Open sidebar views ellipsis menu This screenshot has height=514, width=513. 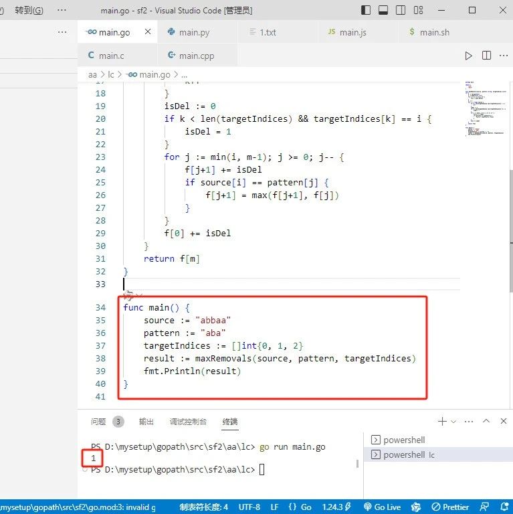[x=62, y=32]
